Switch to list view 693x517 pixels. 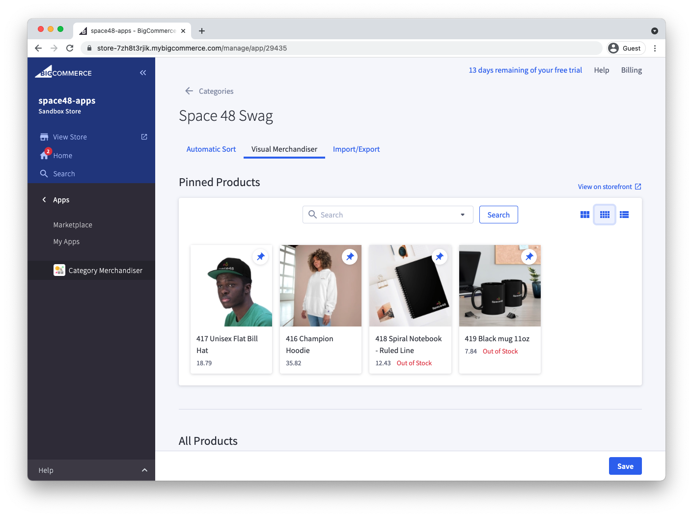(x=624, y=215)
